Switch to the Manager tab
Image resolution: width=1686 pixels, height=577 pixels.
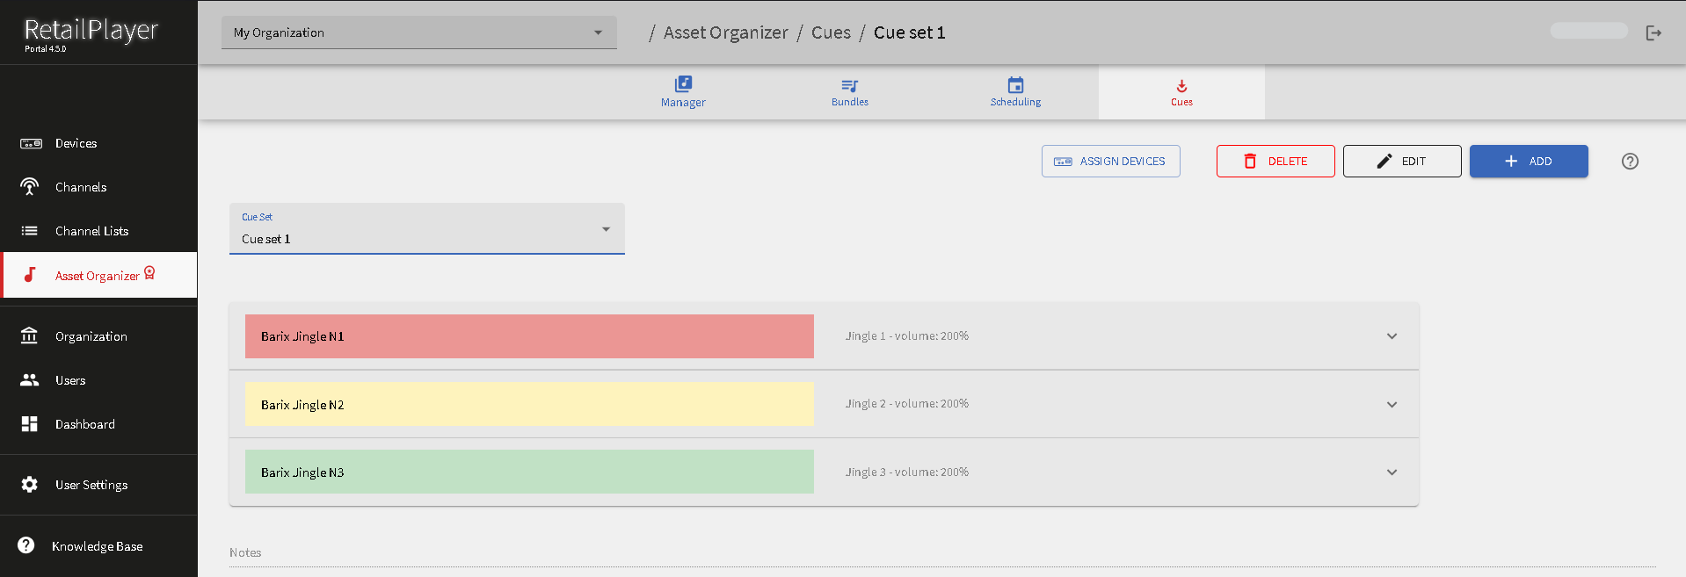point(683,91)
